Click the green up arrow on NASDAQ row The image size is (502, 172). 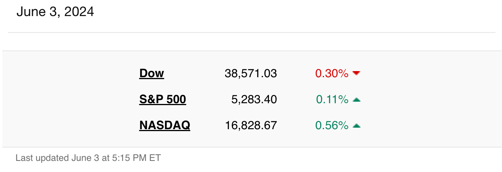click(356, 125)
